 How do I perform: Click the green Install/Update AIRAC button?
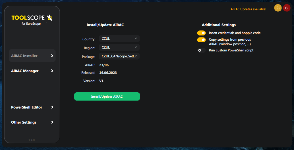[x=107, y=96]
